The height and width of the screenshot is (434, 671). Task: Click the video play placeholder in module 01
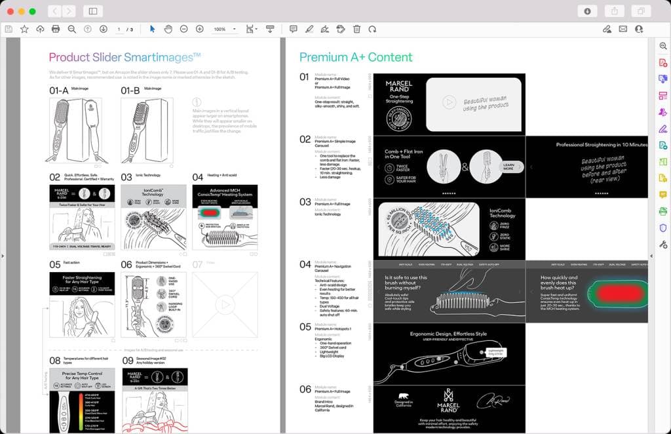click(449, 102)
